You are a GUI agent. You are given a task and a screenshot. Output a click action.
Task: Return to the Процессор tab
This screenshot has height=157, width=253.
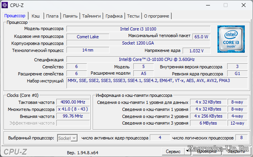coord(15,16)
